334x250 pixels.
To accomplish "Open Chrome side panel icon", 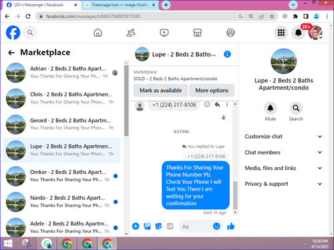I will (306, 16).
